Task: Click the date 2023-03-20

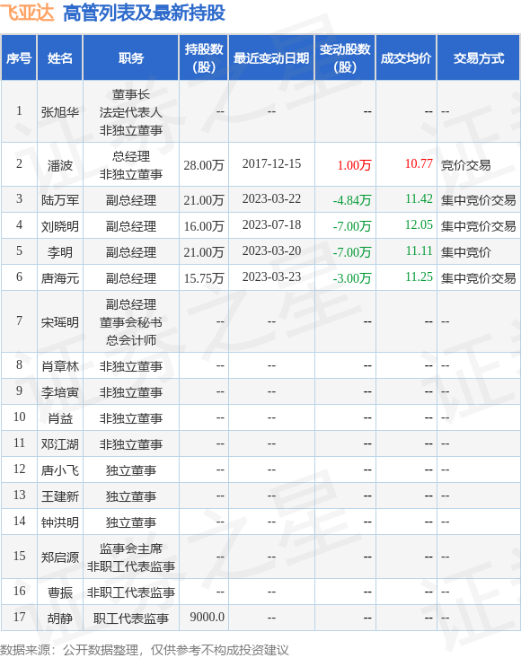Action: click(x=271, y=251)
